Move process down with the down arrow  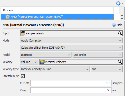pos(122,18)
